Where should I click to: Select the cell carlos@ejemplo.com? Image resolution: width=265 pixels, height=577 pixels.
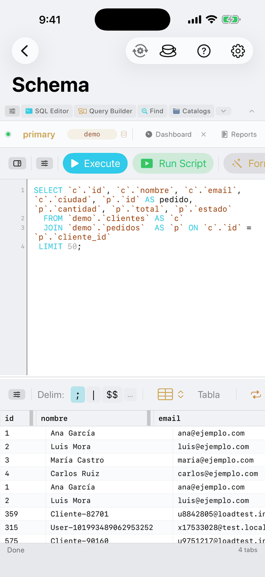(219, 473)
